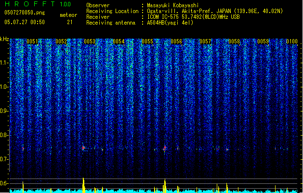Select the Ogata-vill. Akita-Pref. JAPAN location text
Image resolution: width=303 pixels, height=193 pixels.
[215, 11]
